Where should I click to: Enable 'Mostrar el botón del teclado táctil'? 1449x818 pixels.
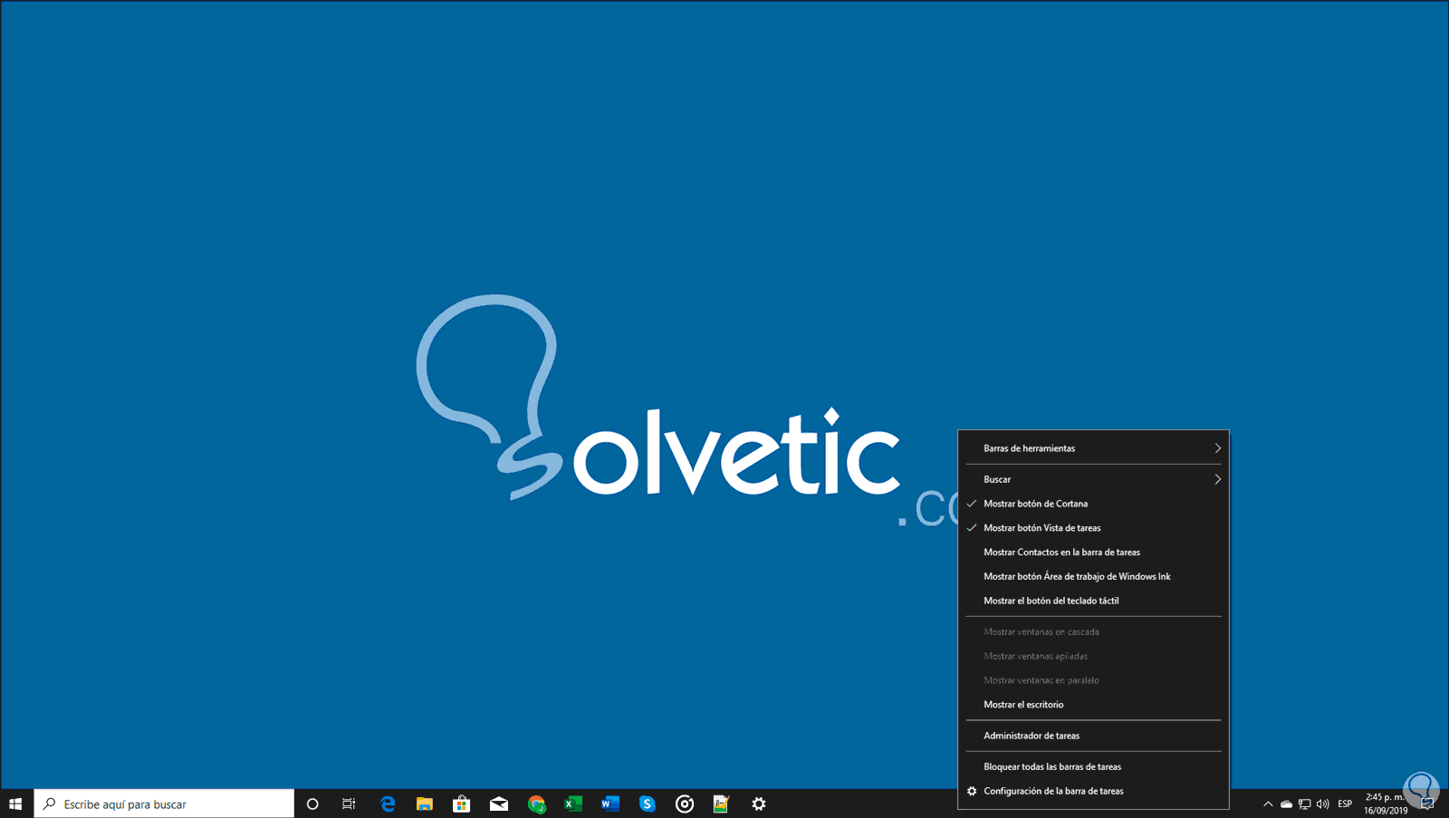pos(1093,601)
